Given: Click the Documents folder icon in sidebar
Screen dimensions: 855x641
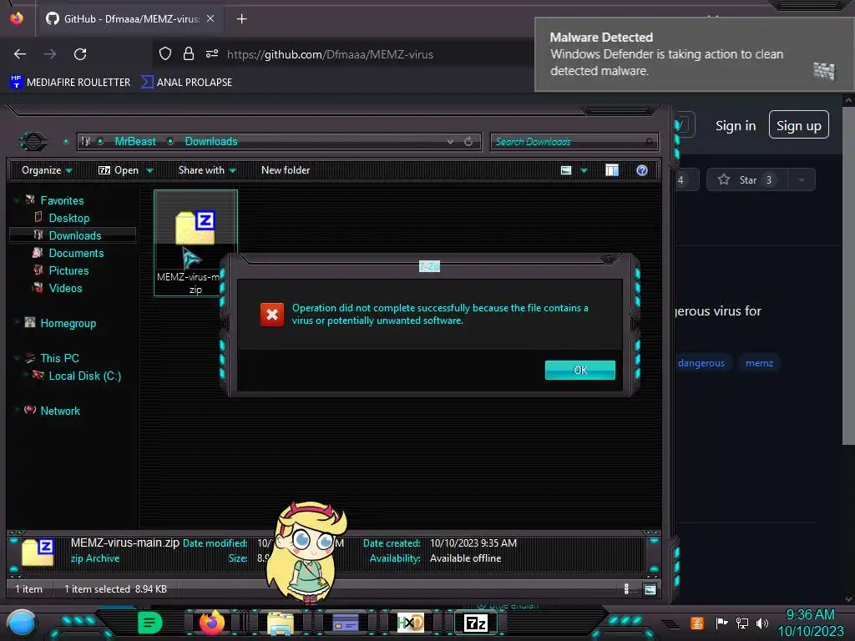Looking at the screenshot, I should 38,252.
